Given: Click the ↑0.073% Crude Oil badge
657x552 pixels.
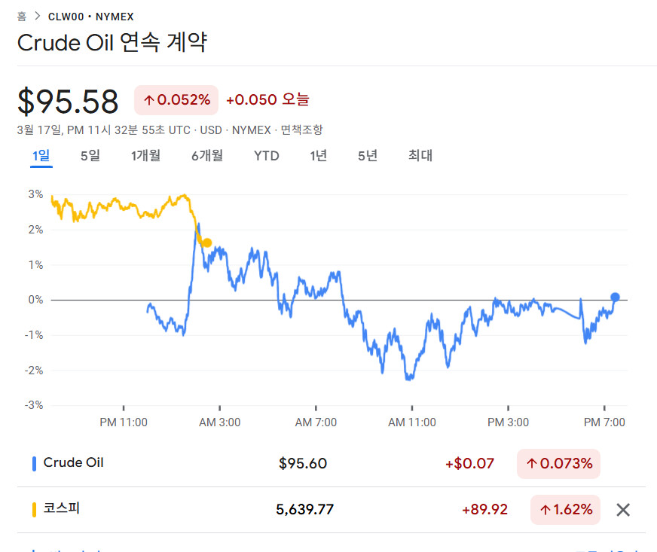Looking at the screenshot, I should tap(558, 464).
